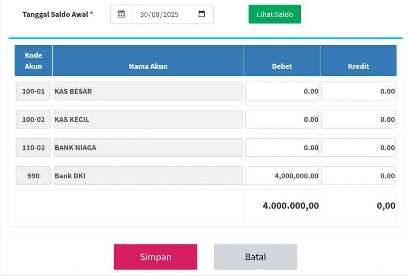Click the account code 990 field
409x276 pixels.
(34, 176)
